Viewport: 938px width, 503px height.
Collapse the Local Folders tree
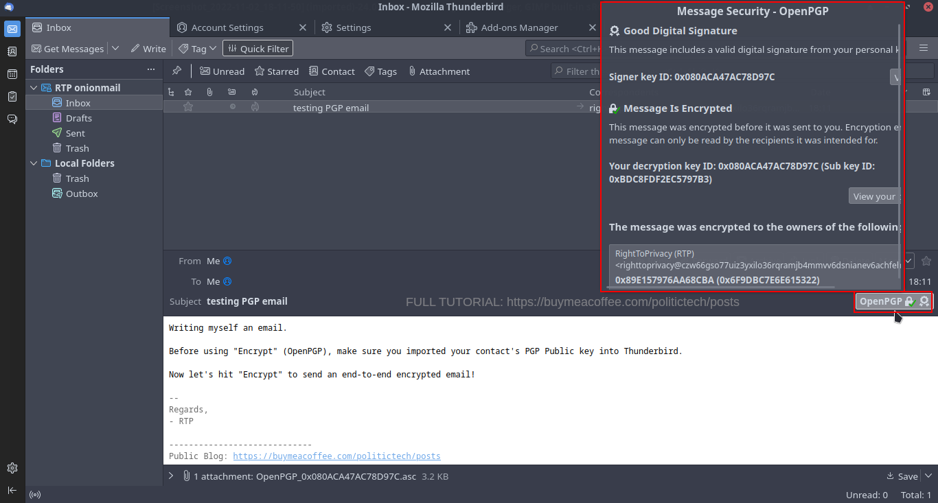click(33, 163)
